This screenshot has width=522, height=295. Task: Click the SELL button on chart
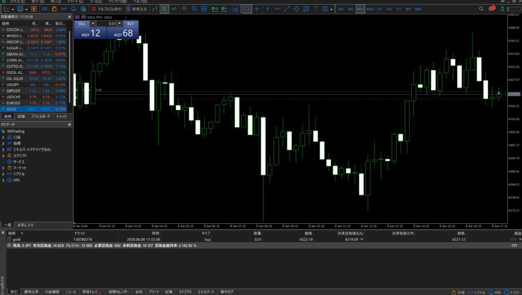coord(82,23)
